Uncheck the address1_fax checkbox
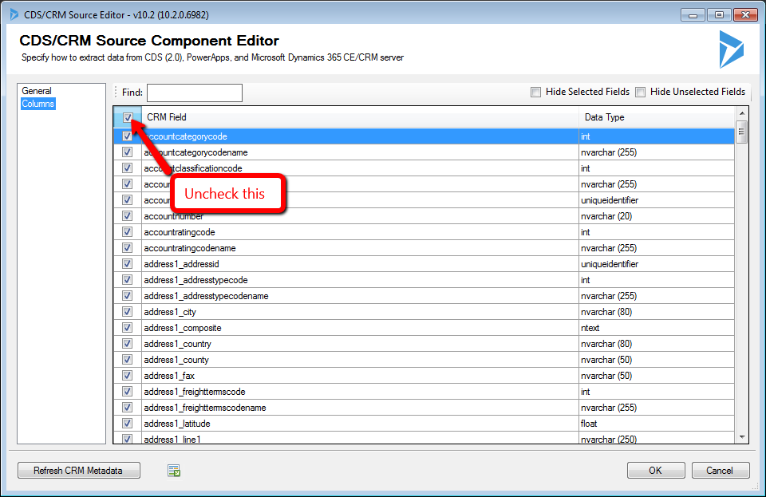This screenshot has height=497, width=766. [x=128, y=376]
